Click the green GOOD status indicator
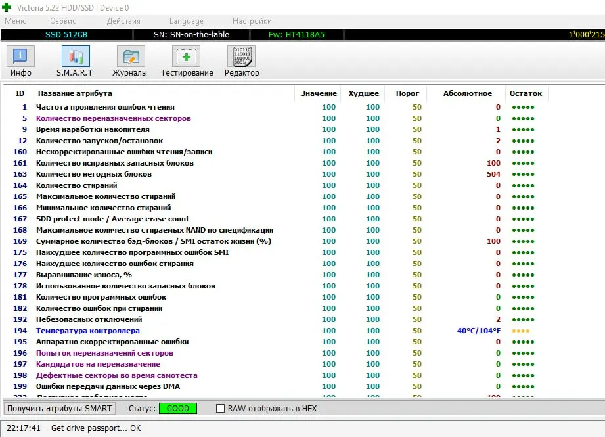The image size is (605, 437). click(177, 408)
